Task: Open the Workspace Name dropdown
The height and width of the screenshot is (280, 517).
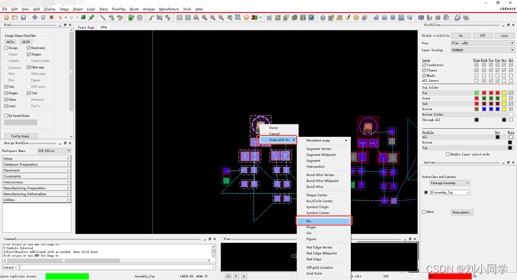Action: coord(54,151)
